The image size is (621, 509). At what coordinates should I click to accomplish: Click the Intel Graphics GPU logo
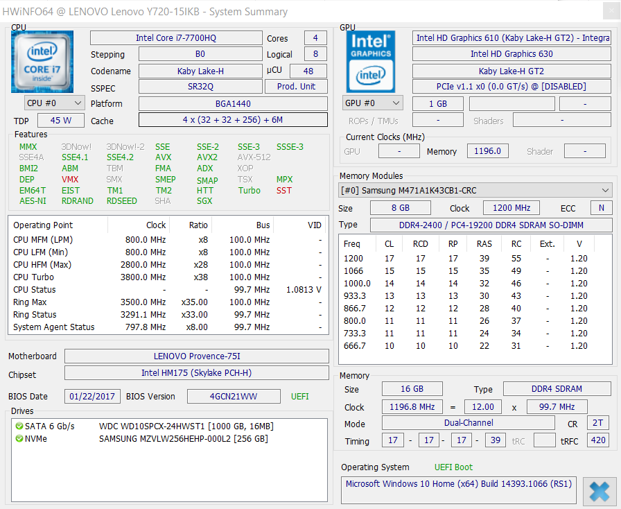pyautogui.click(x=371, y=62)
